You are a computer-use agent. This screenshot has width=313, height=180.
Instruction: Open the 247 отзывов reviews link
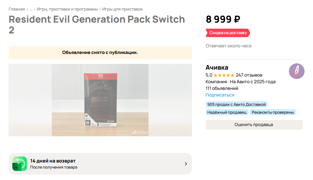[x=249, y=75]
